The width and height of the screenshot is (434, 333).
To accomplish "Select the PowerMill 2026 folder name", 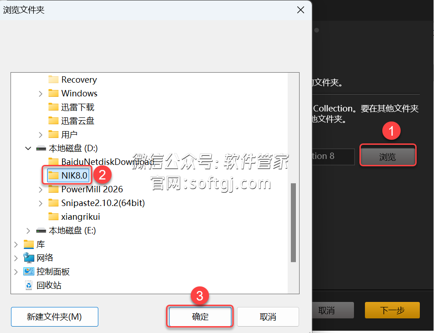I will click(x=92, y=189).
